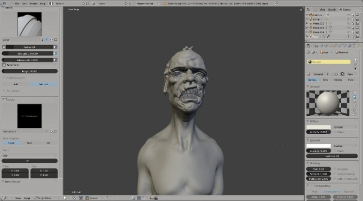
Task: Click the diffuse color swatch
Action: 318,127
